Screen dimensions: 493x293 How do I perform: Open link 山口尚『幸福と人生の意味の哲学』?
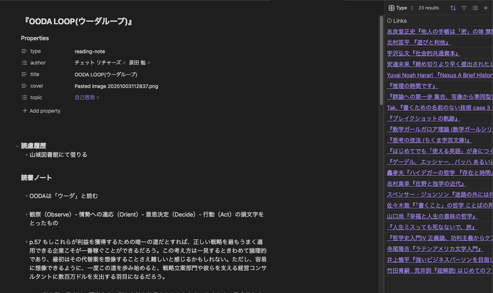click(x=433, y=216)
